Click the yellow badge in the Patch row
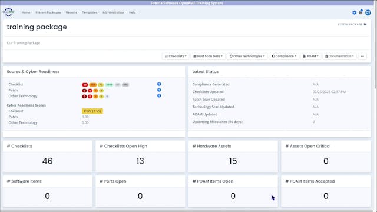377x212 pixels. click(101, 91)
